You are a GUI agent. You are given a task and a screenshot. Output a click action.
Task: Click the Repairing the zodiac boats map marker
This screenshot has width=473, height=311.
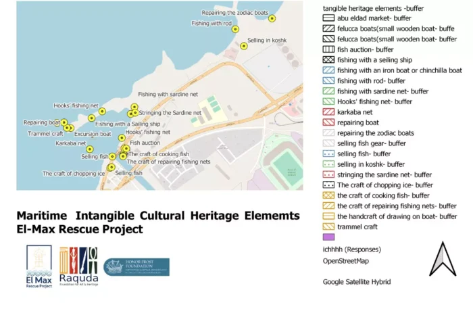(x=272, y=19)
